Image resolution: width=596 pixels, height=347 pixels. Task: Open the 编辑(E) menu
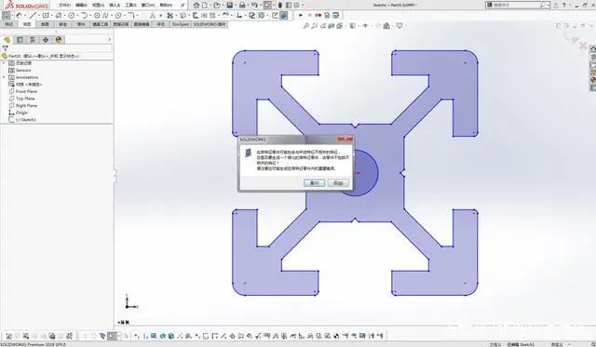[81, 6]
